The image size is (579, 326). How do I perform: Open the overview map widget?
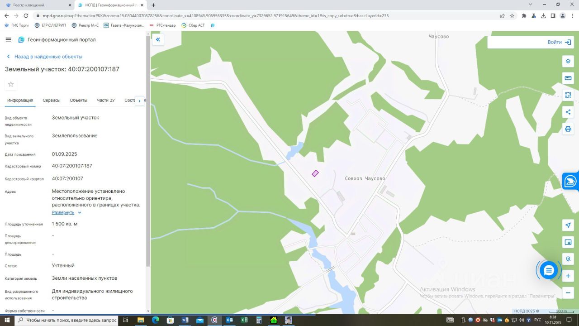tap(568, 243)
